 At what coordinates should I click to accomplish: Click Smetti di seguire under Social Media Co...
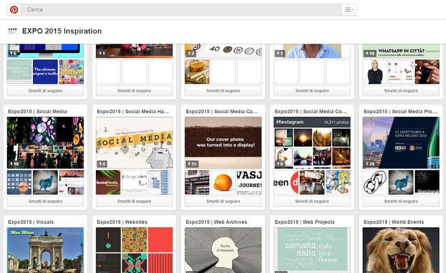[312, 201]
